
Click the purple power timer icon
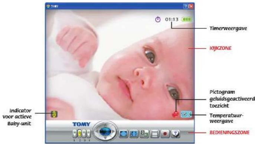pos(158,19)
